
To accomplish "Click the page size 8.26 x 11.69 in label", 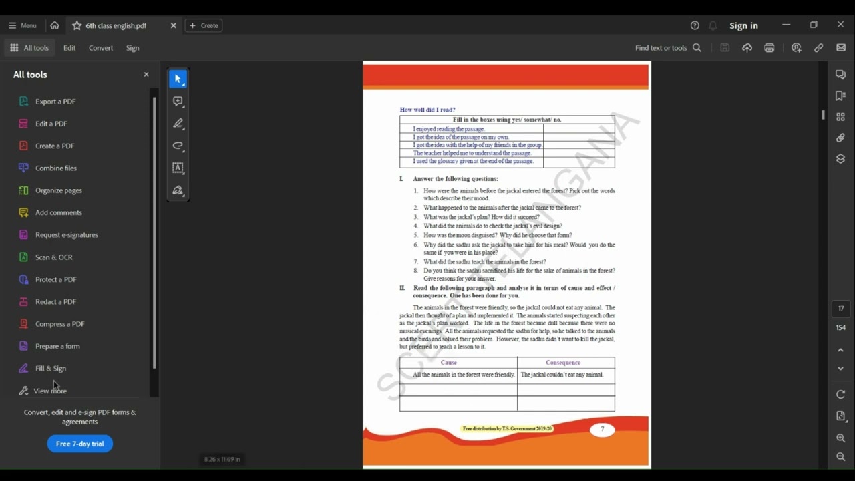I will (222, 459).
